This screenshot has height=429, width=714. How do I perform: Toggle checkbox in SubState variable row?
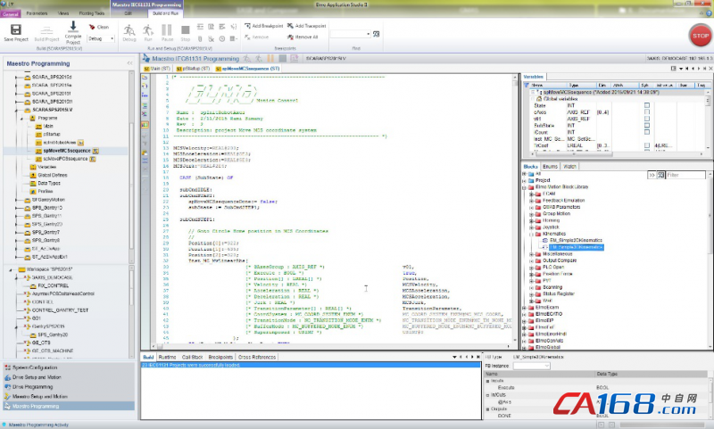pos(646,125)
